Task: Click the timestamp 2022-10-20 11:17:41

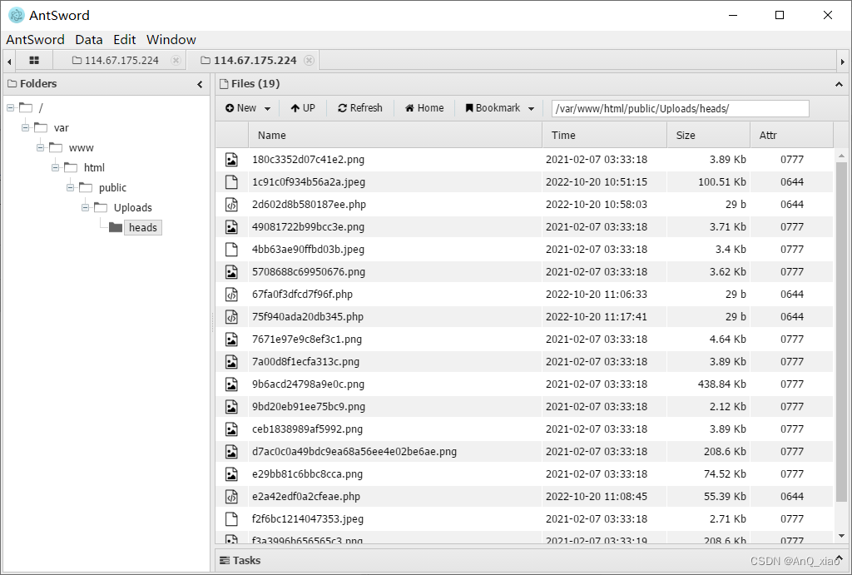Action: [x=596, y=317]
